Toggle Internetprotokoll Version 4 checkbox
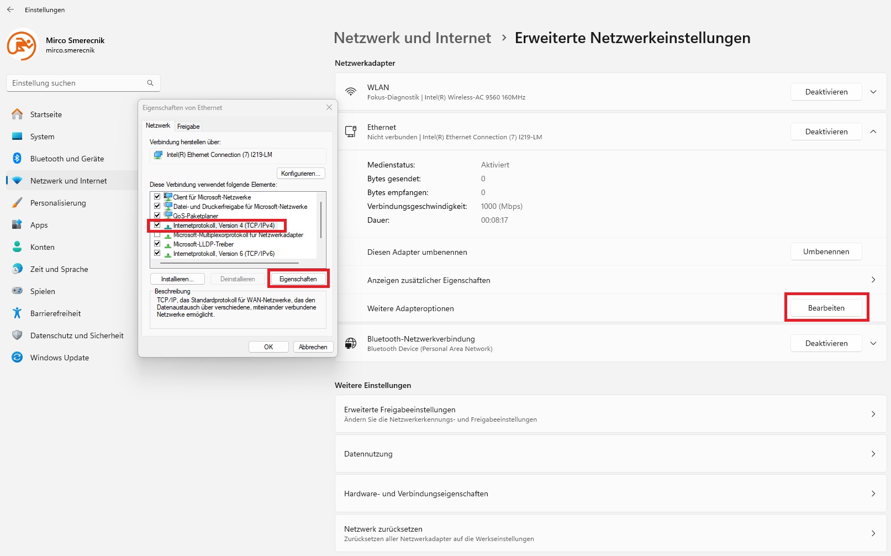The height and width of the screenshot is (556, 891). (157, 225)
